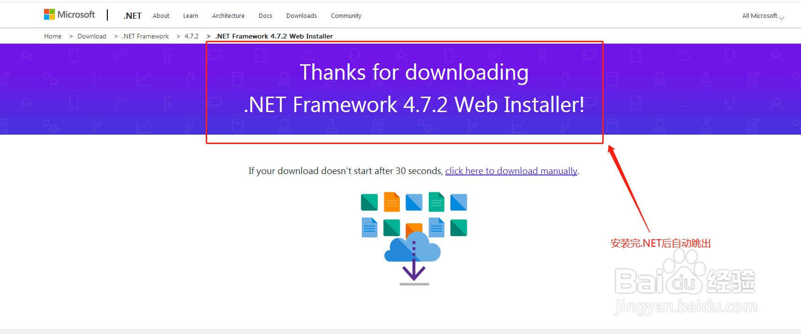
Task: Click here to download manually link
Action: [x=511, y=171]
